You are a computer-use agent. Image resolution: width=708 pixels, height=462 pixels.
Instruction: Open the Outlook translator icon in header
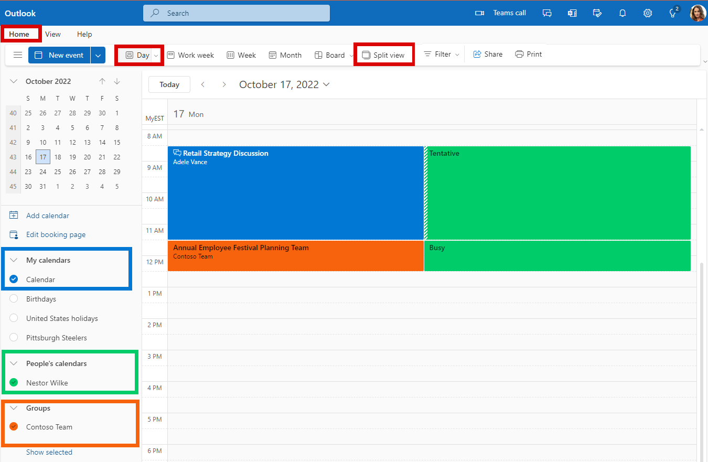pos(572,13)
